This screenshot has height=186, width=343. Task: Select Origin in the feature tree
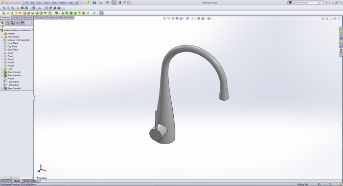click(x=11, y=53)
